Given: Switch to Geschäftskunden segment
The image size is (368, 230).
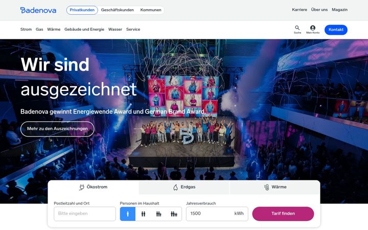Looking at the screenshot, I should click(118, 10).
